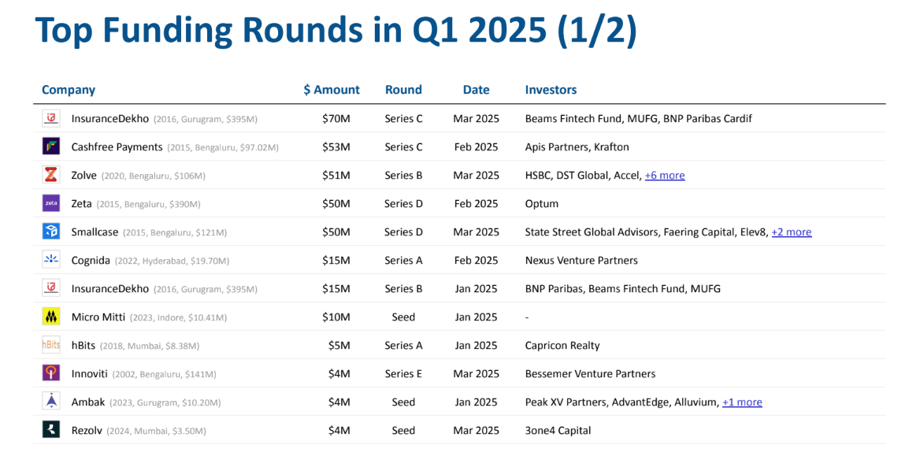Click the "Investors" column header

point(551,90)
